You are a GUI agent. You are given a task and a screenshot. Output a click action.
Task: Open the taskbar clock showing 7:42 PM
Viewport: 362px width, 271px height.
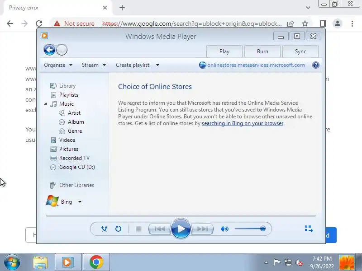[322, 262]
